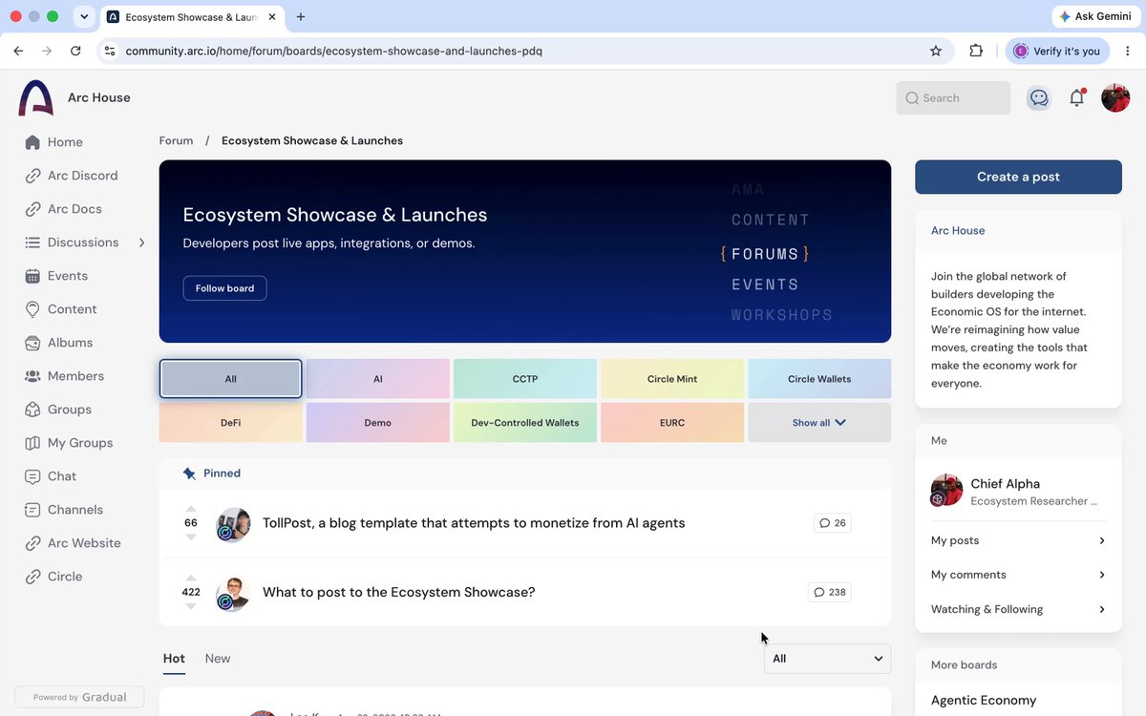This screenshot has height=716, width=1146.
Task: Click the Create a post button
Action: coord(1018,177)
